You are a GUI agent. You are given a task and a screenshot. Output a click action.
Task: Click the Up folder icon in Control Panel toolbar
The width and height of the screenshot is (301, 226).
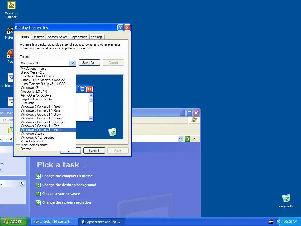pos(11,129)
